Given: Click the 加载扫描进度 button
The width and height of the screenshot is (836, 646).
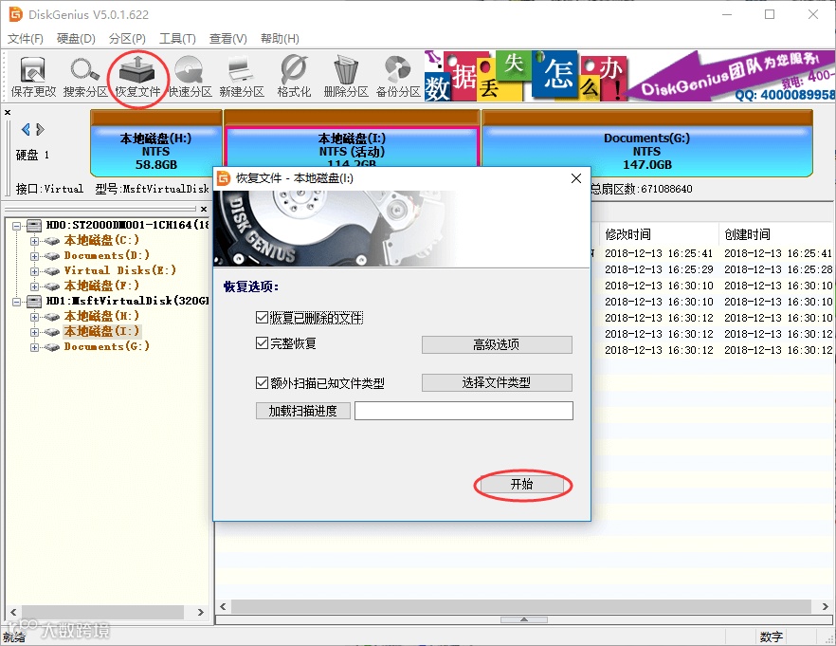Looking at the screenshot, I should (303, 411).
